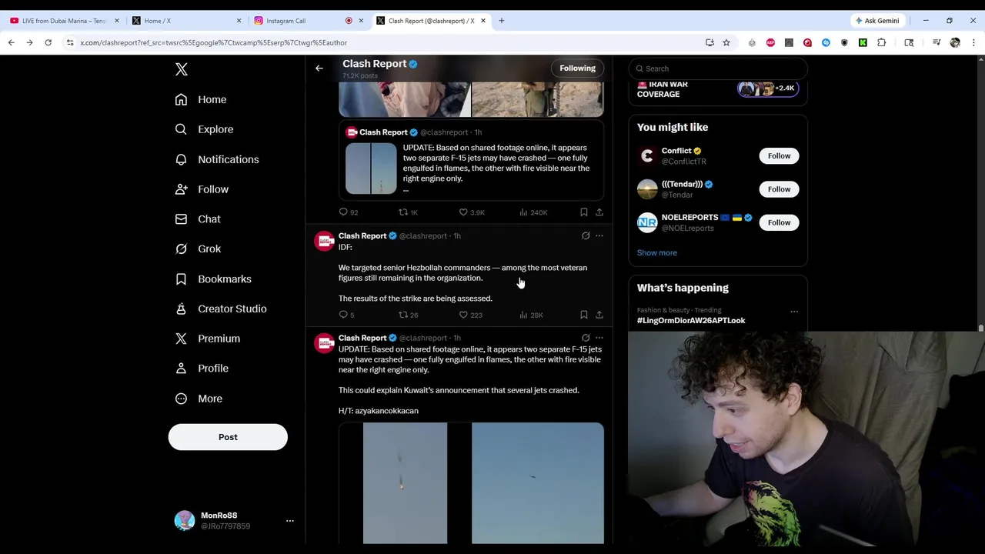Screen dimensions: 985x554
Task: Bookmark the tweet with 240K views
Action: click(x=584, y=212)
